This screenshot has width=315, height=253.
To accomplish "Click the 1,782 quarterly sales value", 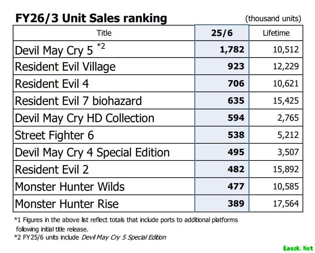I will [232, 50].
